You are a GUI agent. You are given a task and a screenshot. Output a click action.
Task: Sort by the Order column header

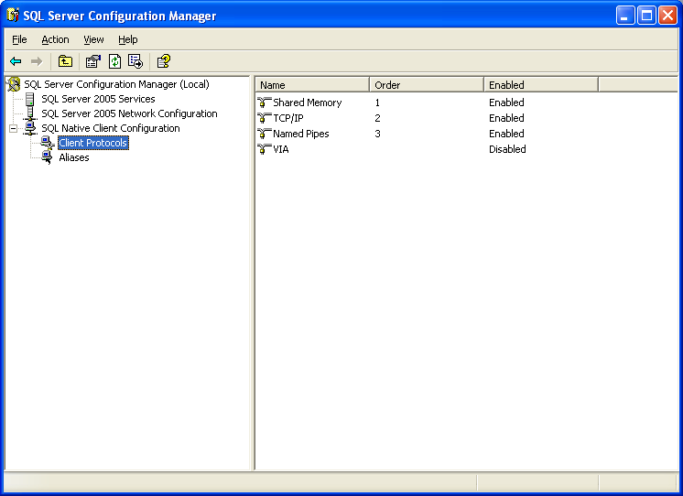pyautogui.click(x=427, y=85)
